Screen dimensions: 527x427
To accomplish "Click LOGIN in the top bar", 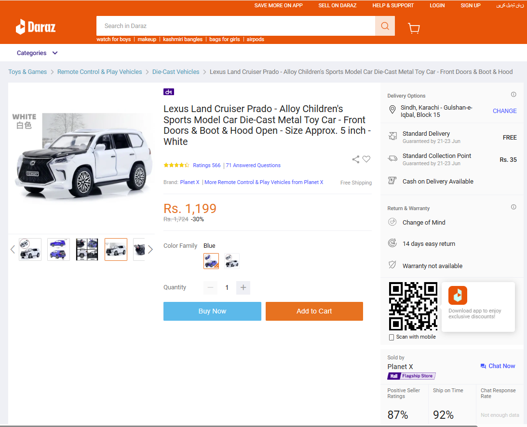I will pos(437,5).
